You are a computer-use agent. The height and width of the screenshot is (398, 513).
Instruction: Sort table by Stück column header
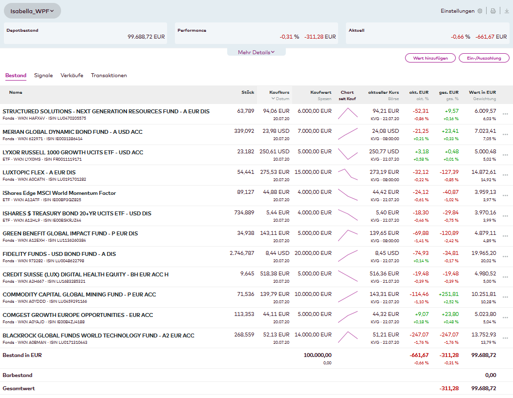tap(248, 92)
